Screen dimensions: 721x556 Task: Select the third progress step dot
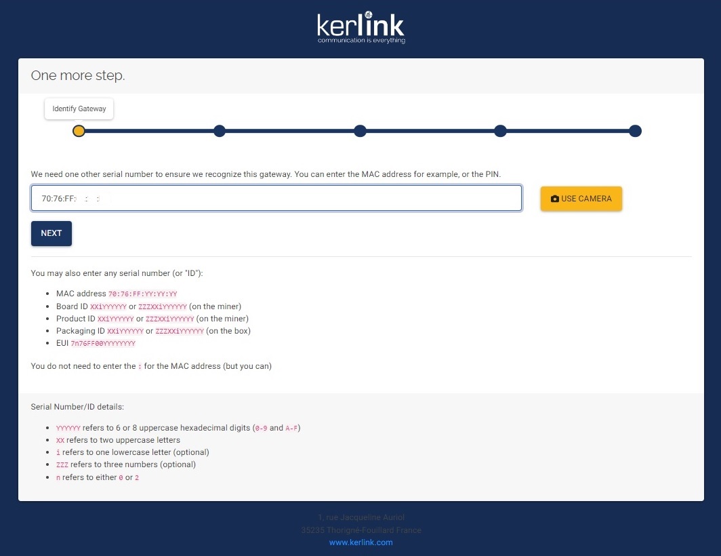pyautogui.click(x=360, y=131)
